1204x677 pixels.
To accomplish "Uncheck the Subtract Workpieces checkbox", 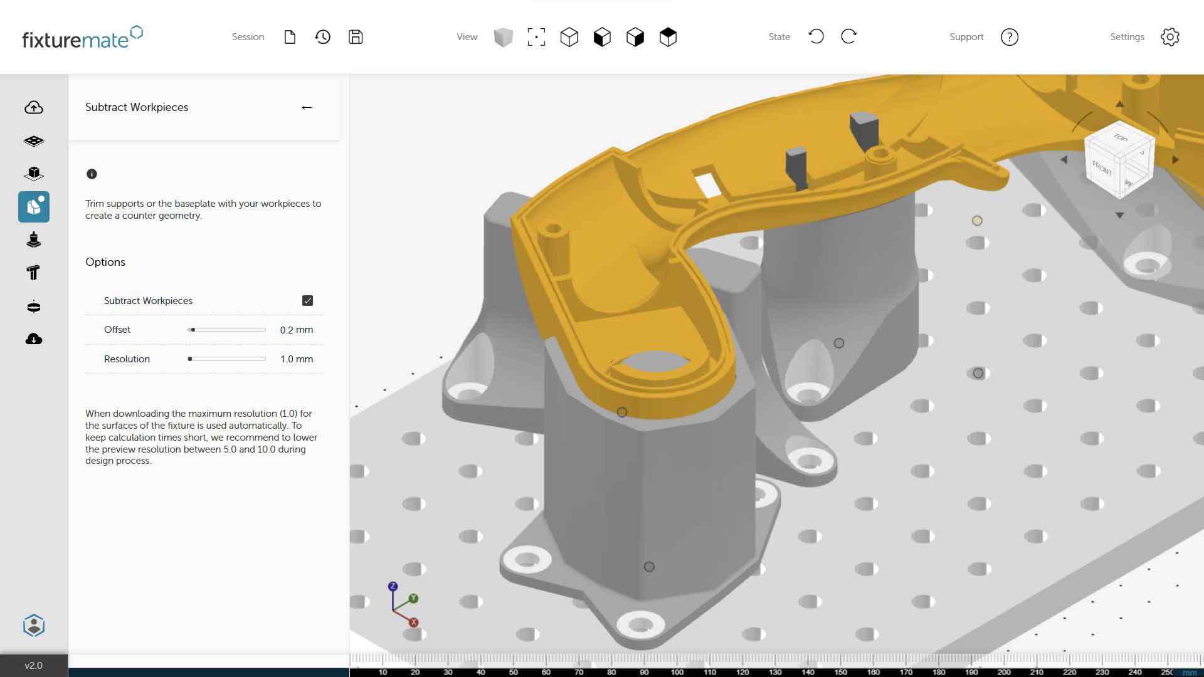I will (x=307, y=301).
